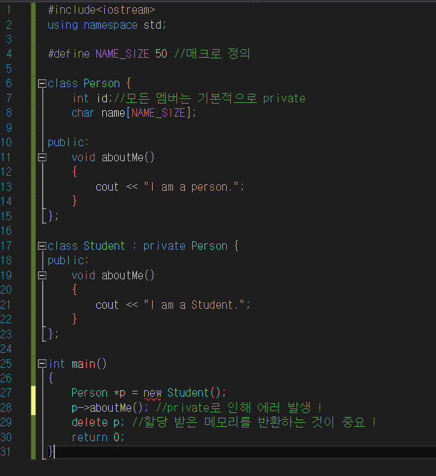
Task: Click the private error comment on line 28
Action: click(x=239, y=407)
